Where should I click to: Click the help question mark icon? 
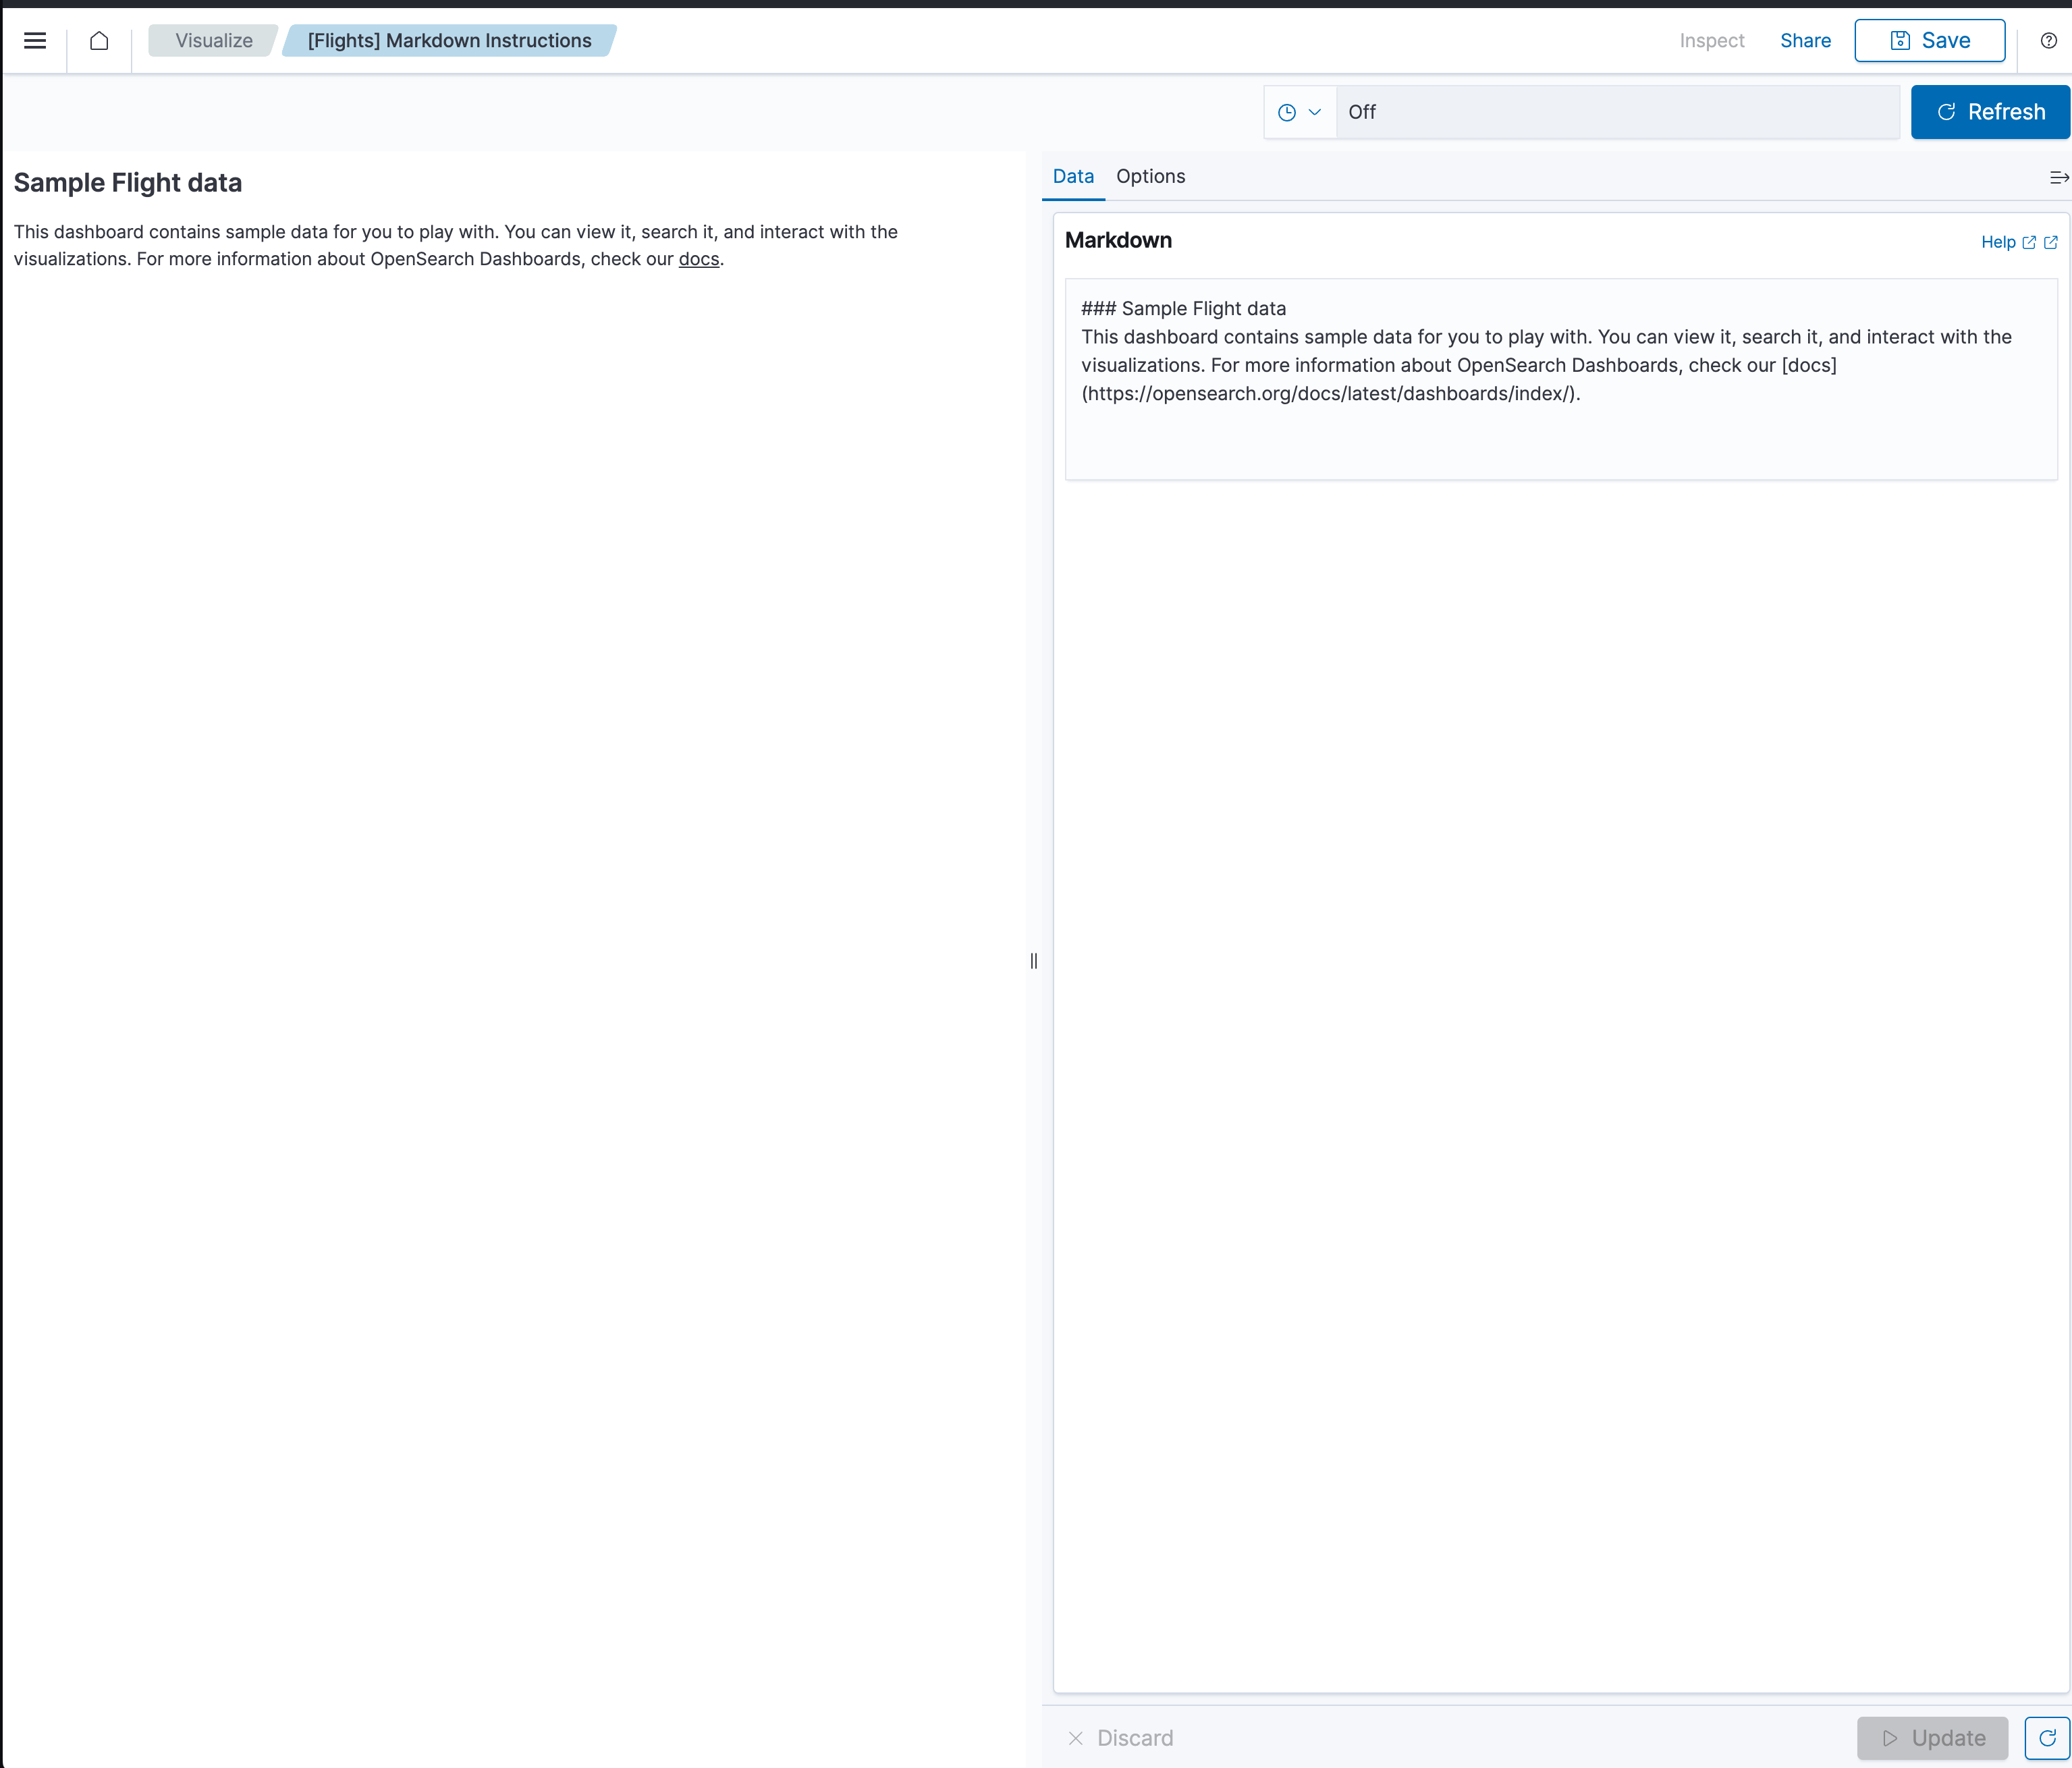2047,41
